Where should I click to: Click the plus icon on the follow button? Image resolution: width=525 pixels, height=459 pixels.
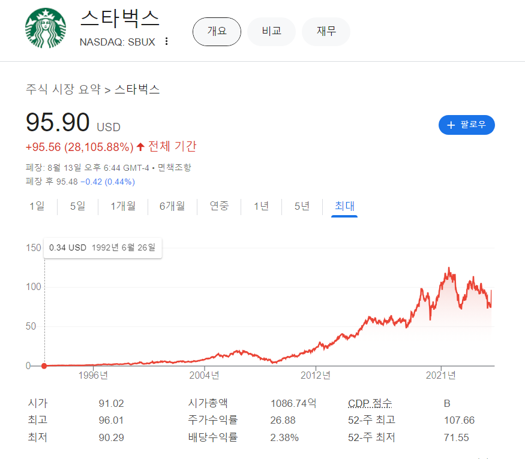coord(451,125)
